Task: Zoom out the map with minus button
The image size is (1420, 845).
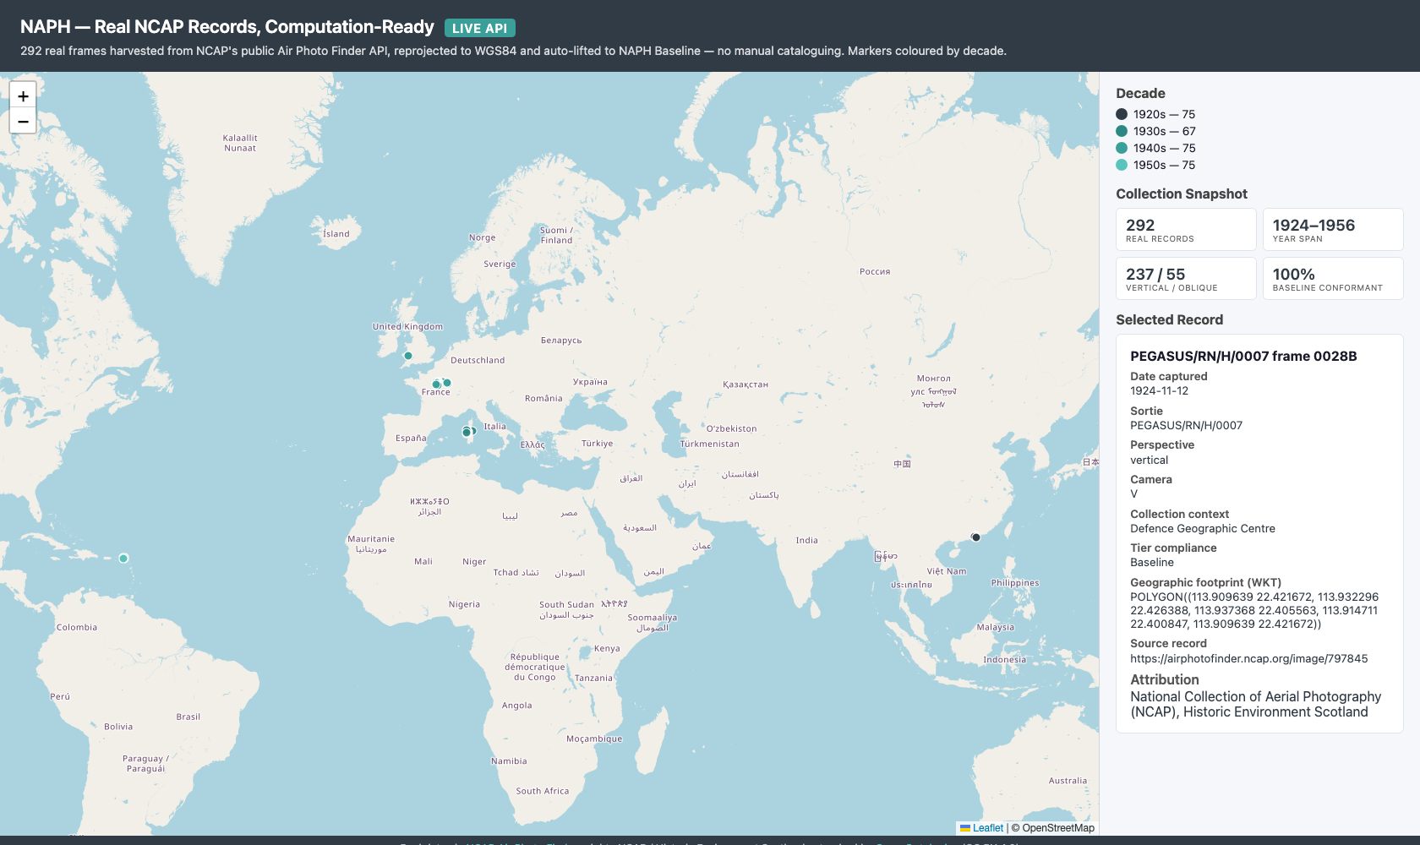Action: pyautogui.click(x=23, y=122)
